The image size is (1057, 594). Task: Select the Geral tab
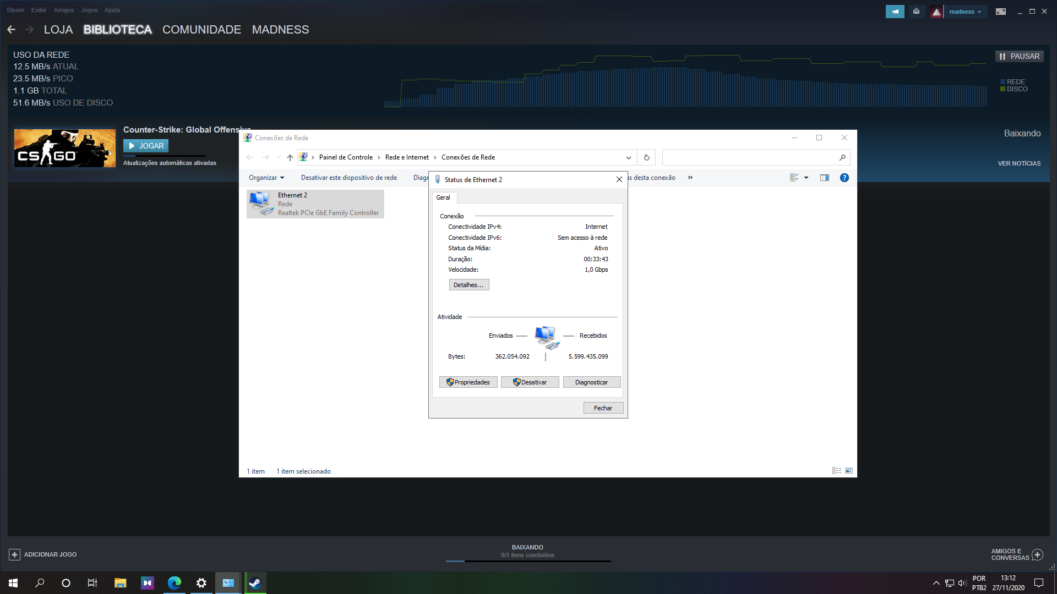click(x=443, y=197)
